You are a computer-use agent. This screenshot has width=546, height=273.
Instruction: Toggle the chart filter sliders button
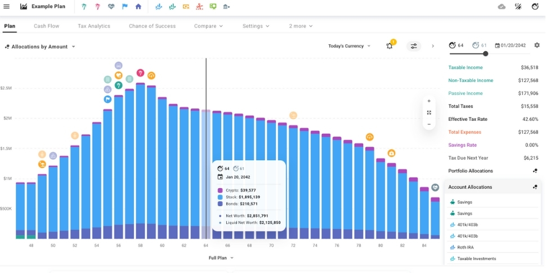(414, 46)
